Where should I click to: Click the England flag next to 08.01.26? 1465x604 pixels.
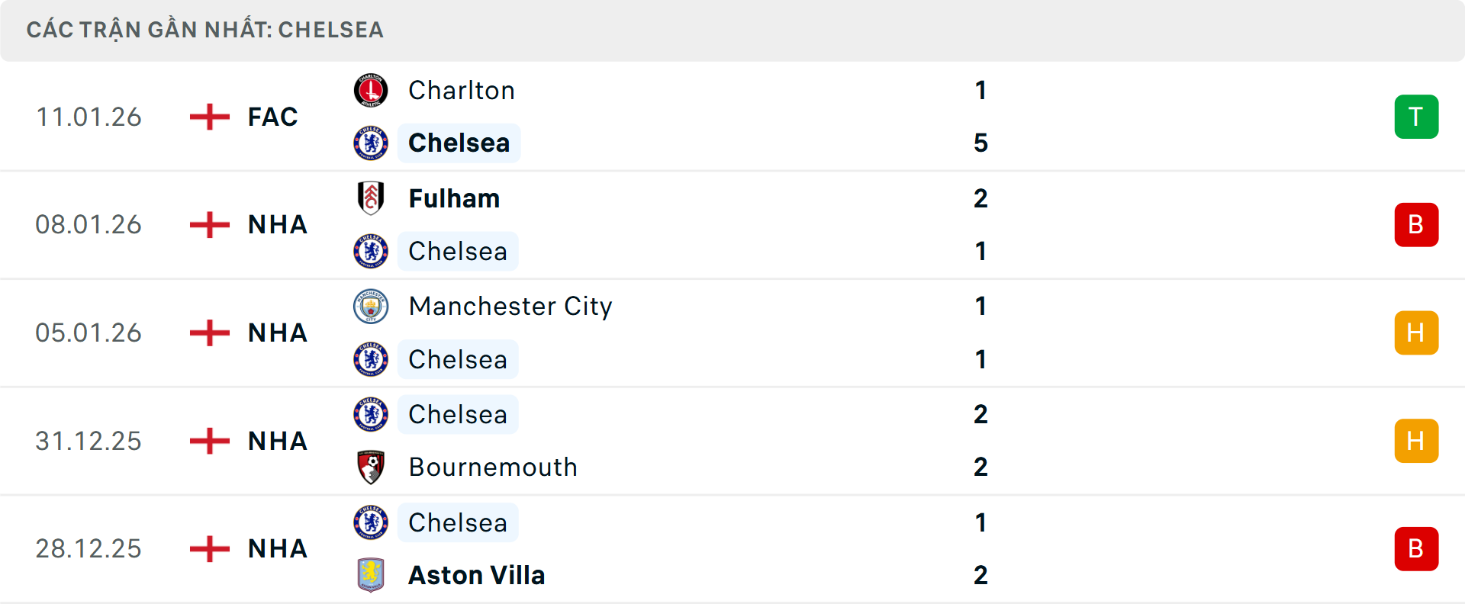click(x=208, y=225)
